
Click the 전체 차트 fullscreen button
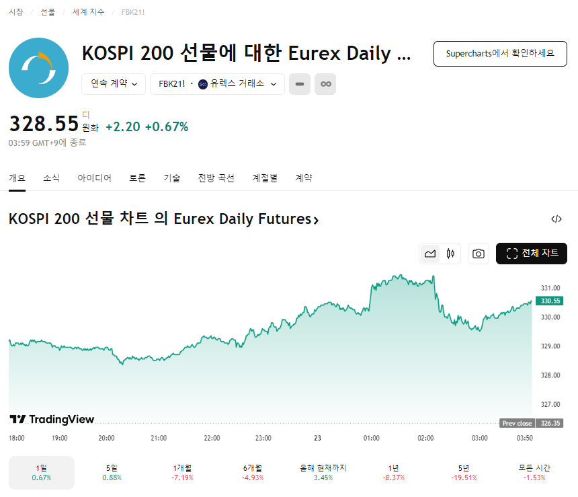pos(531,254)
